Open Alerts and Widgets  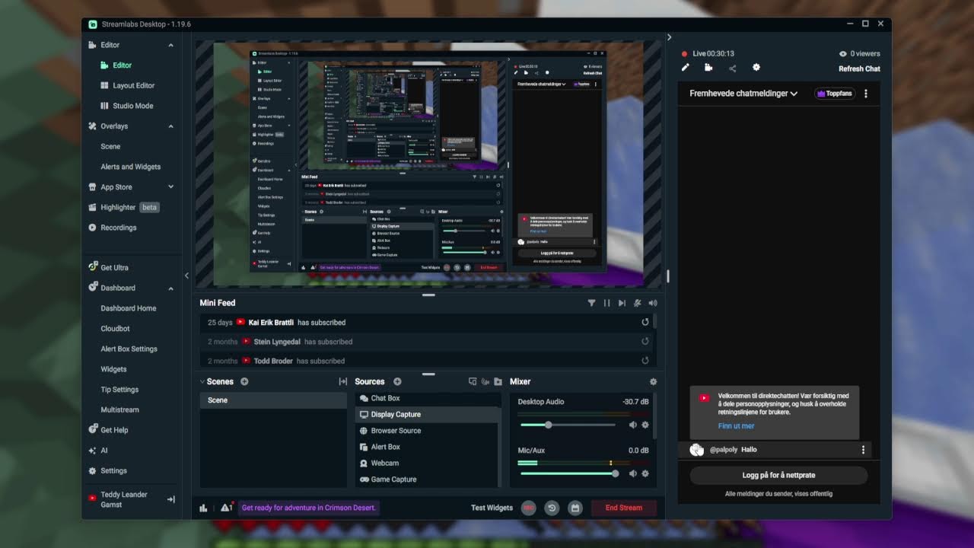130,167
